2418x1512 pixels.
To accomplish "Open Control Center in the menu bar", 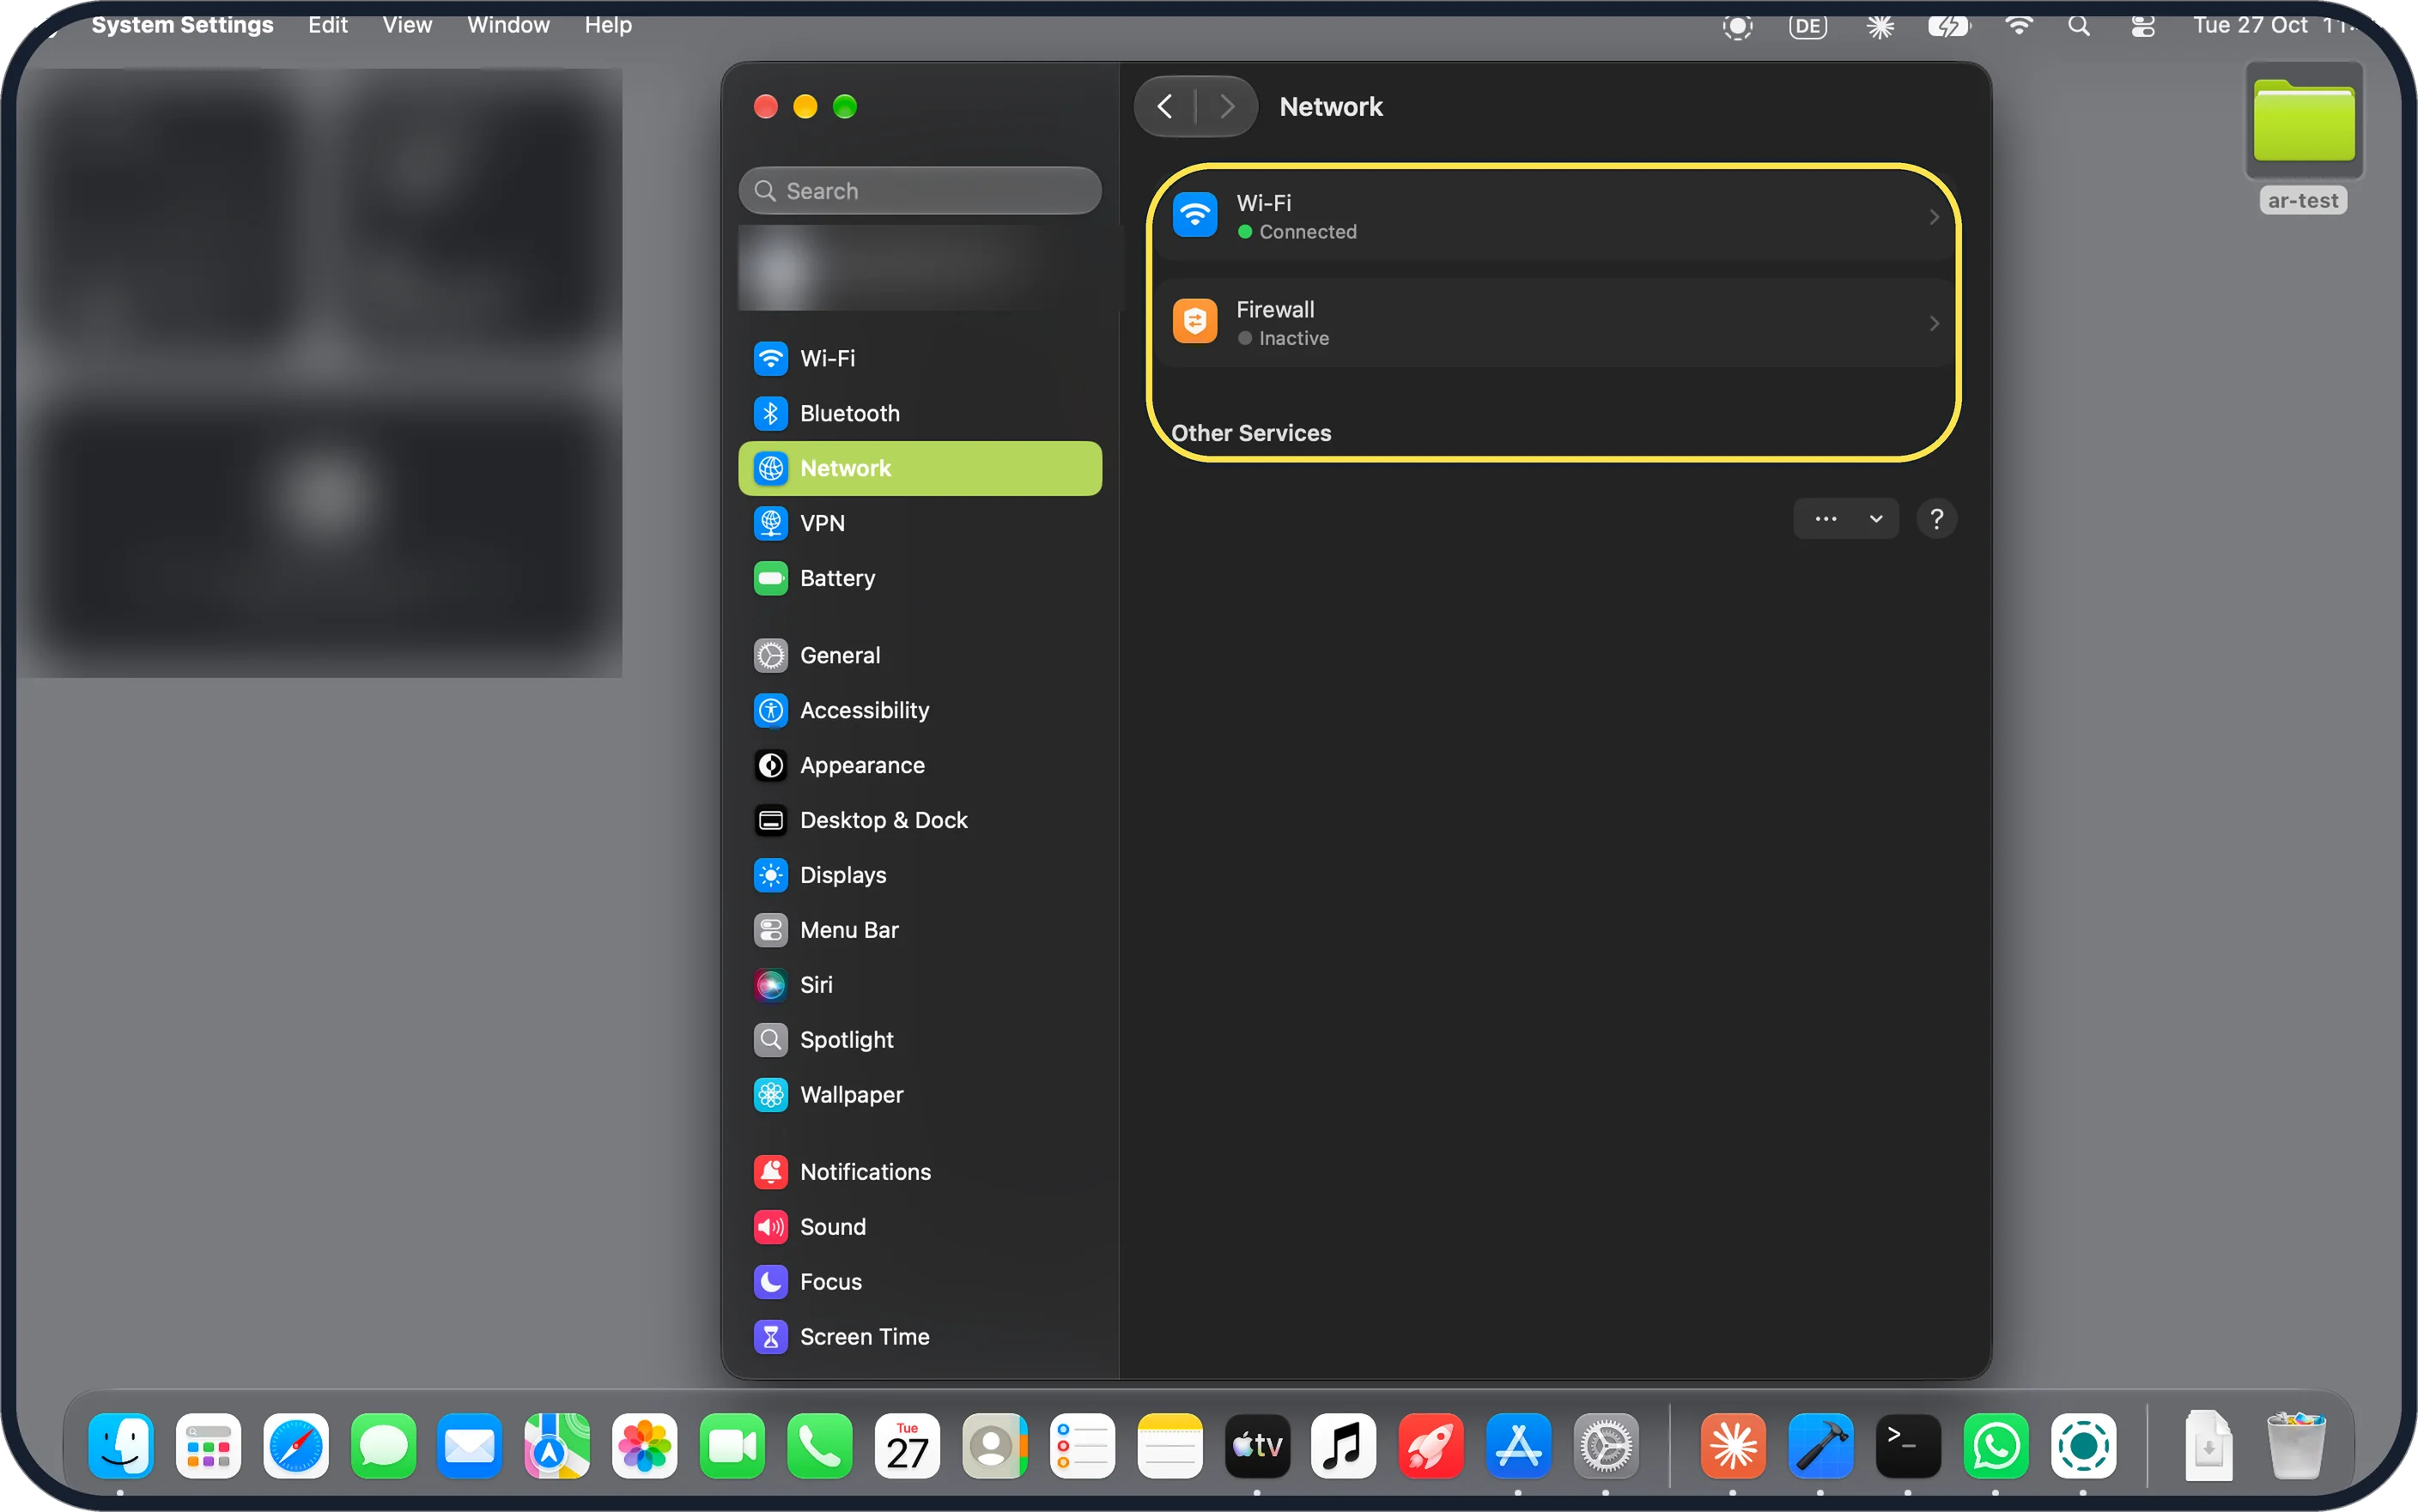I will click(2142, 26).
